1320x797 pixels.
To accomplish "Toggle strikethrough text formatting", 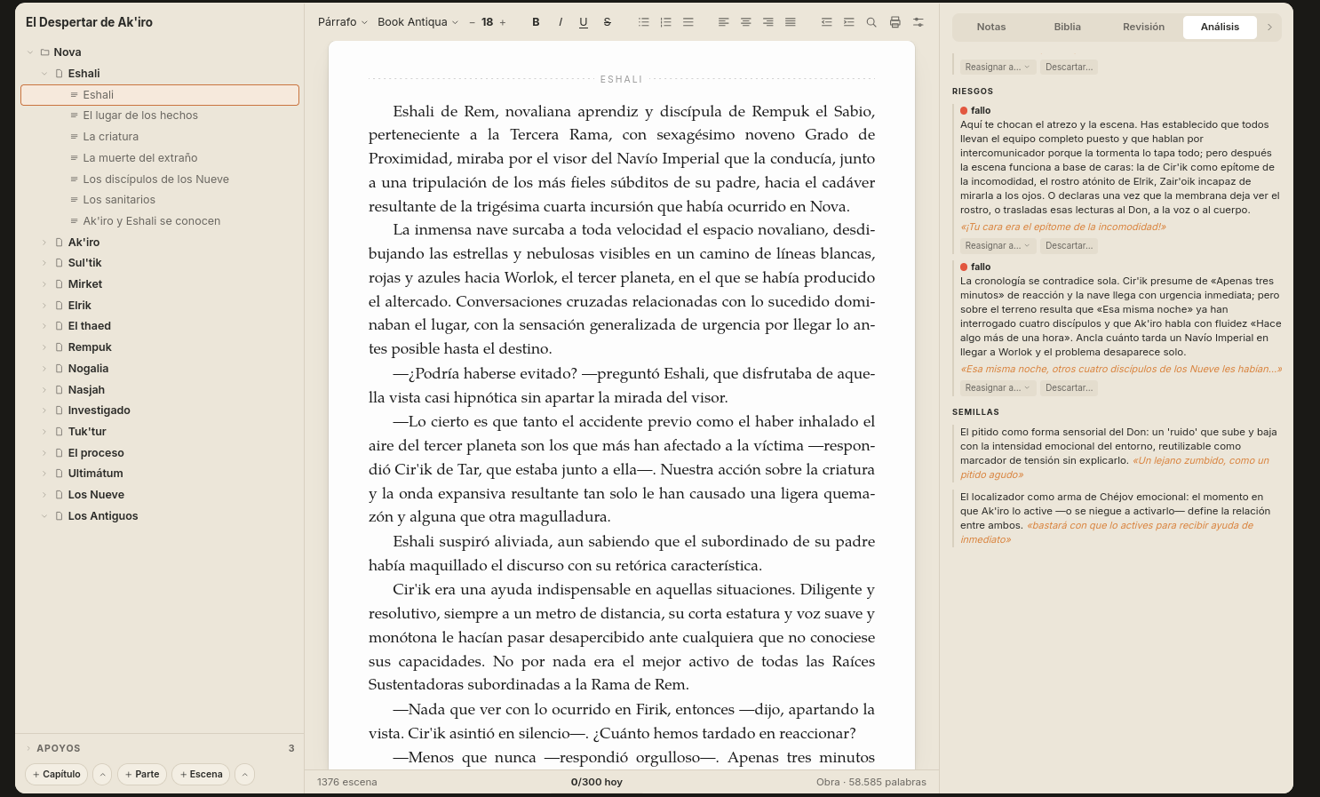I will (x=608, y=22).
